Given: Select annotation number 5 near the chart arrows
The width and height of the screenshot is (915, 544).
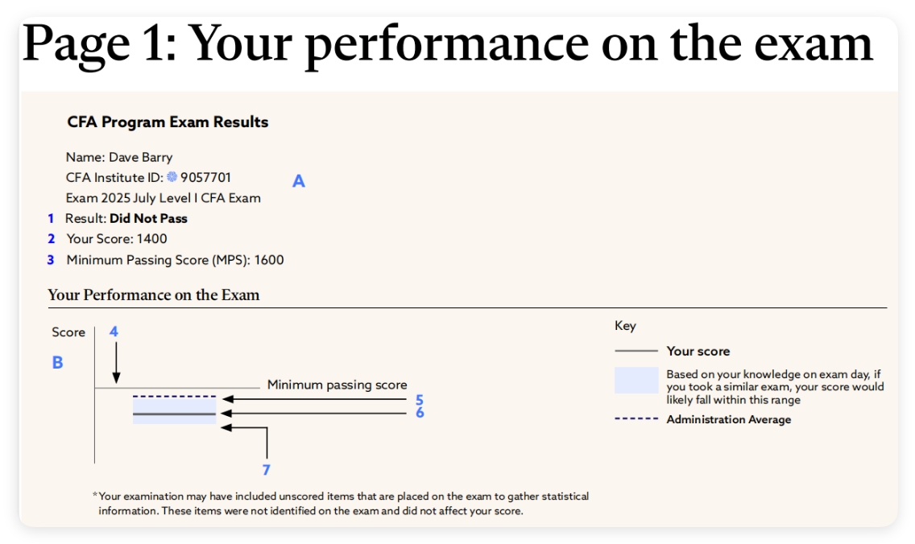Looking at the screenshot, I should [420, 399].
